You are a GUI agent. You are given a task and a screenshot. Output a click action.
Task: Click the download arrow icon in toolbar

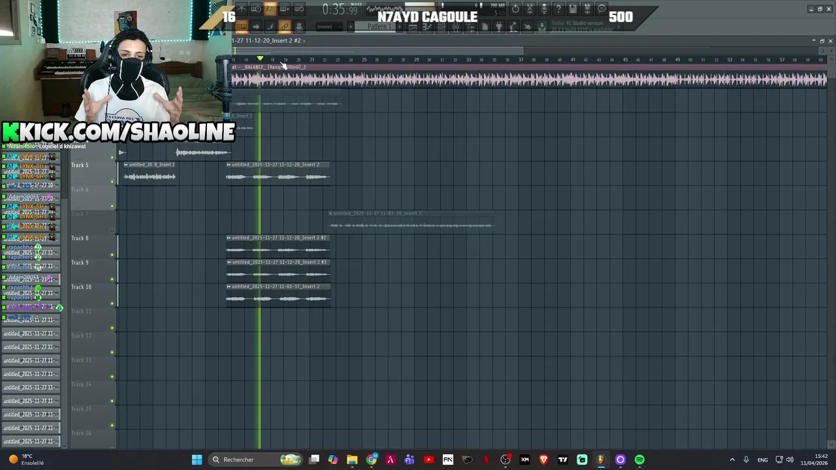(542, 27)
